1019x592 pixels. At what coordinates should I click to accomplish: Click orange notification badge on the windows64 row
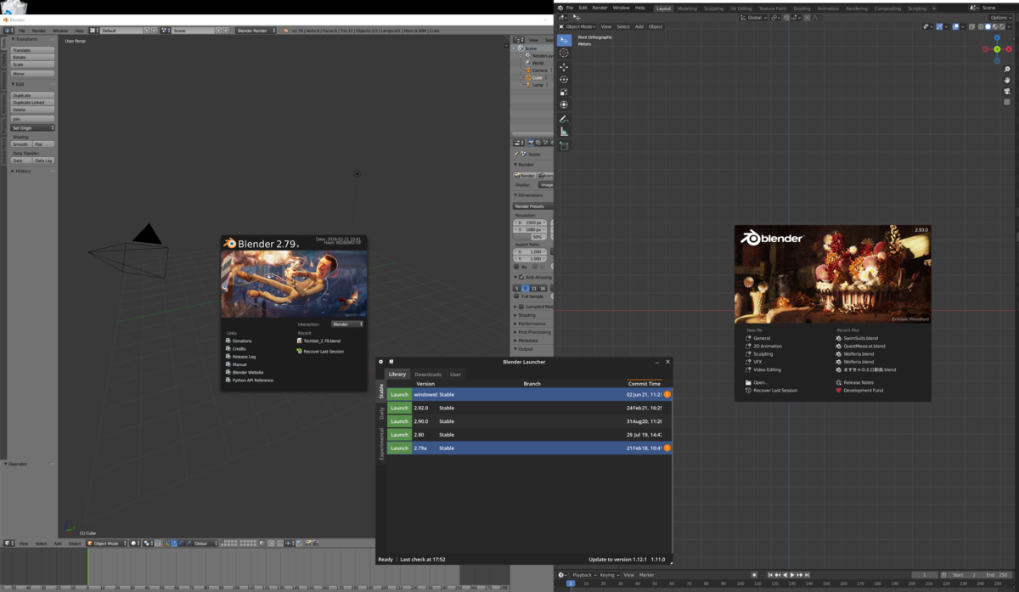pyautogui.click(x=667, y=394)
